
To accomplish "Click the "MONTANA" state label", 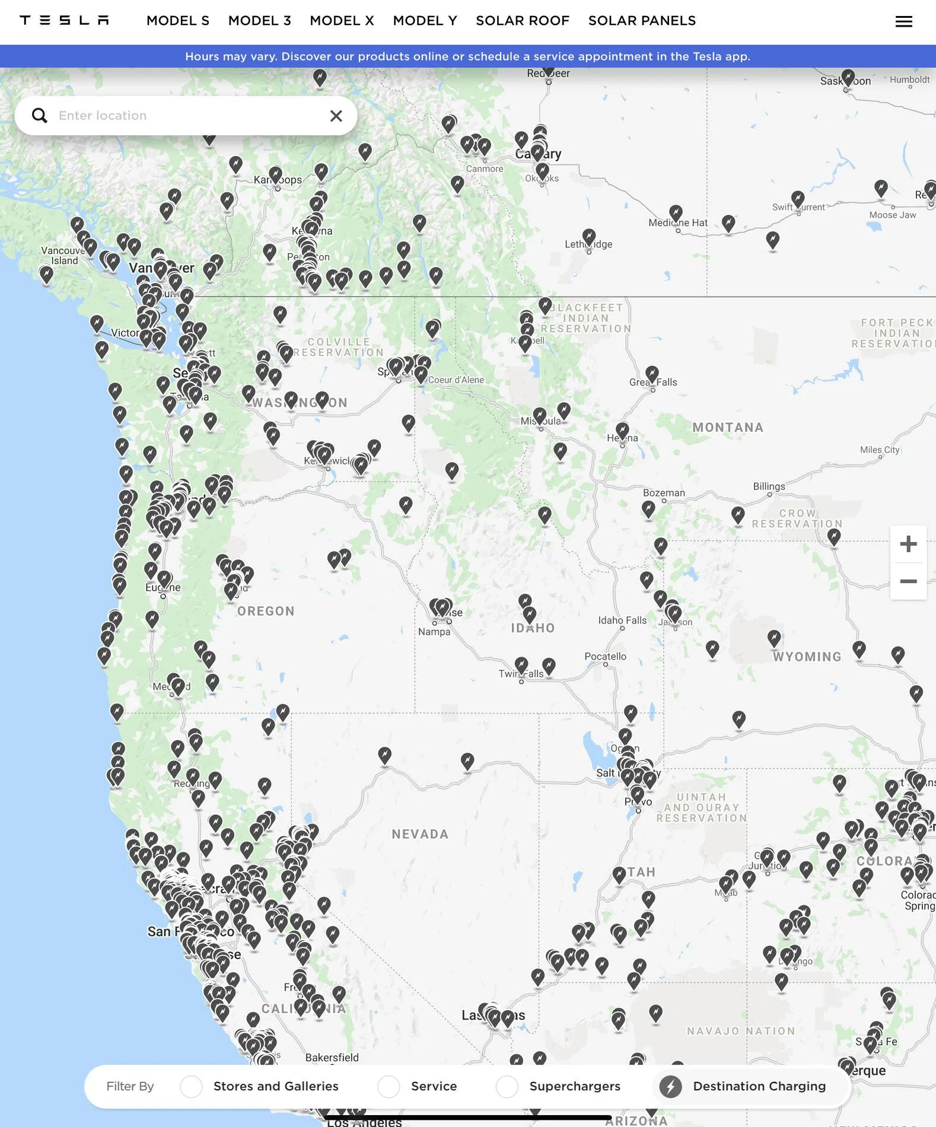I will [728, 428].
